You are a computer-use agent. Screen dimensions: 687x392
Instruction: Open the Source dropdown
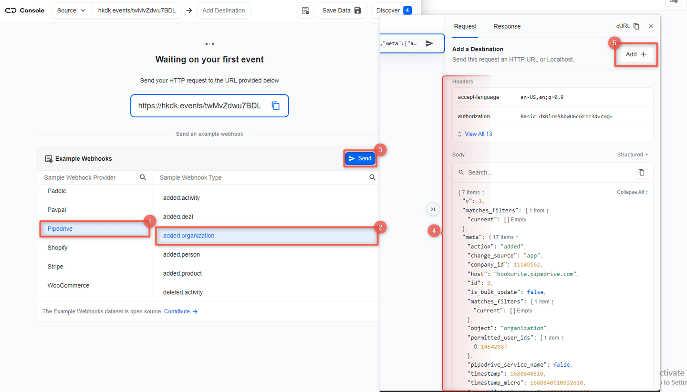pyautogui.click(x=72, y=10)
